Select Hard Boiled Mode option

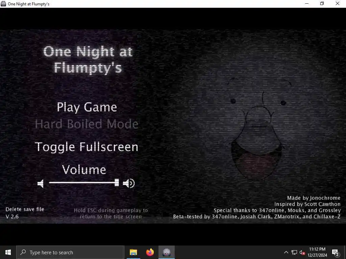click(x=86, y=124)
